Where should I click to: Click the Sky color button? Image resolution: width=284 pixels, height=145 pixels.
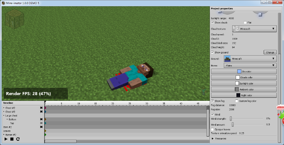tap(244, 71)
